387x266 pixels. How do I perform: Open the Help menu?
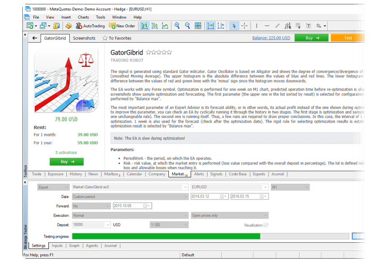[137, 17]
